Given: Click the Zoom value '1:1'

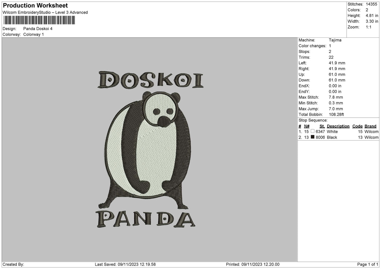Looking at the screenshot, I should point(369,27).
